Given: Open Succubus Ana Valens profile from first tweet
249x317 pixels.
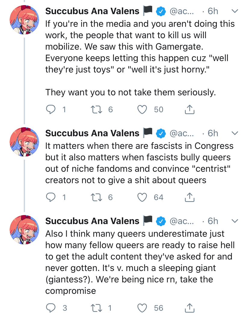Looking at the screenshot, I should click(x=92, y=11).
